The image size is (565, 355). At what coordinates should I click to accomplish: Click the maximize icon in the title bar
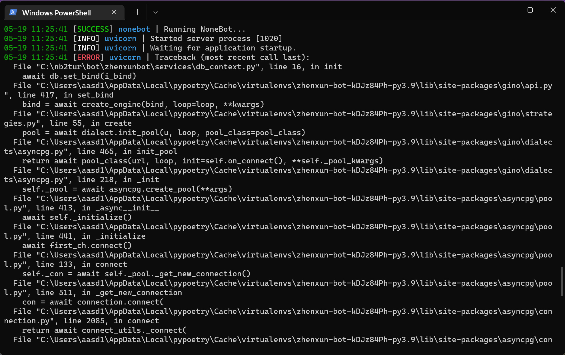point(530,10)
